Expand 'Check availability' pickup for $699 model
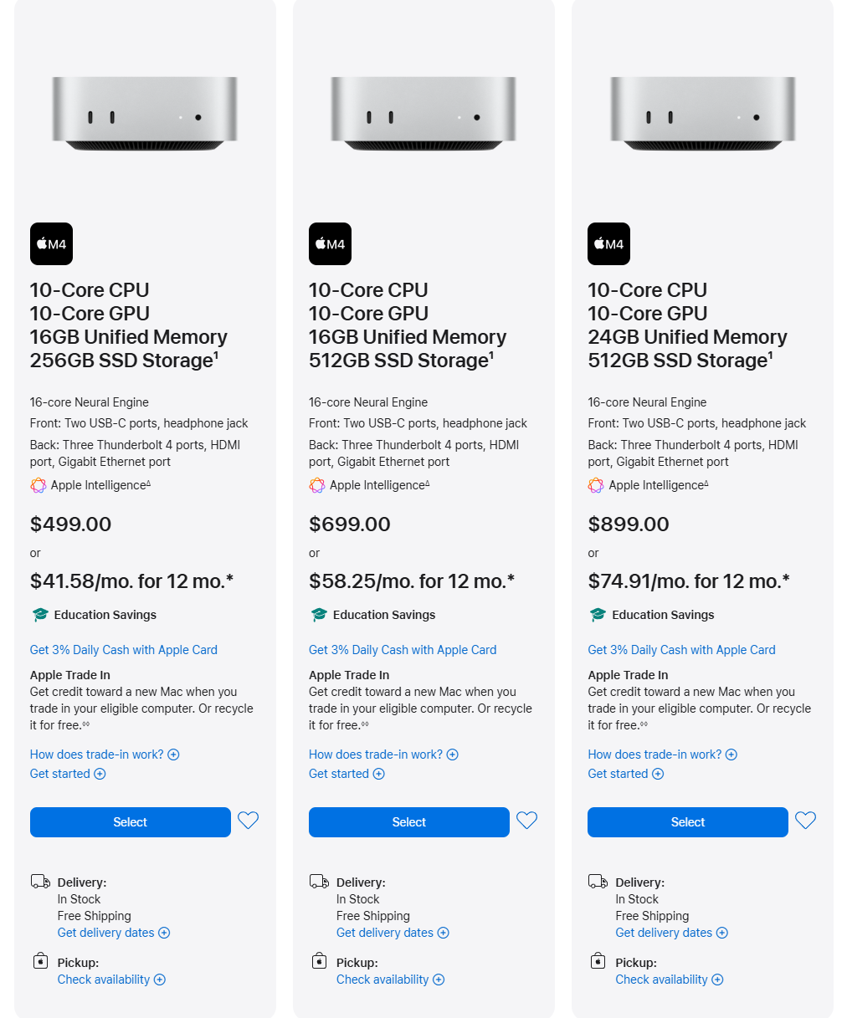This screenshot has width=847, height=1018. pyautogui.click(x=390, y=980)
